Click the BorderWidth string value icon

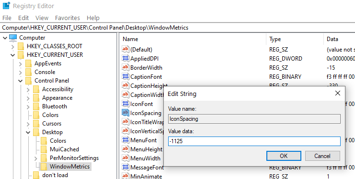tap(125, 67)
